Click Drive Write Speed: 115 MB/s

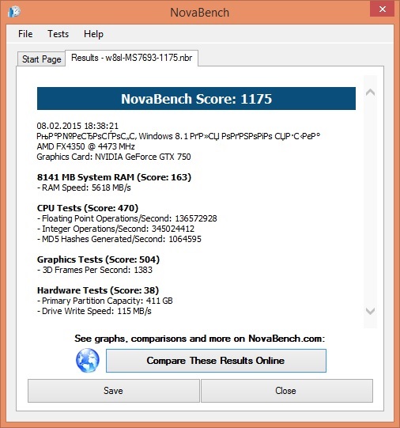94,311
